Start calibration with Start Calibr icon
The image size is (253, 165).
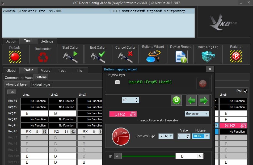pos(70,57)
